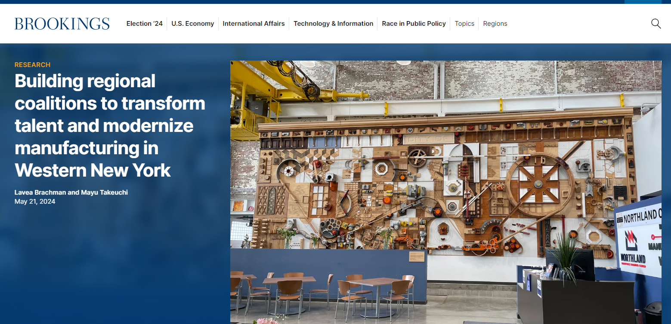Expand the Topics menu
The image size is (671, 324).
pyautogui.click(x=464, y=24)
